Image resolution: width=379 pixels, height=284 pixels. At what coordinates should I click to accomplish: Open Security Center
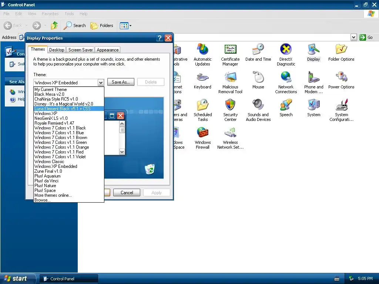pyautogui.click(x=230, y=110)
